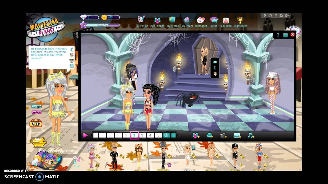Select scene frame 3 in filmstrip
Viewport: 328px width, 184px height.
pos(142,135)
